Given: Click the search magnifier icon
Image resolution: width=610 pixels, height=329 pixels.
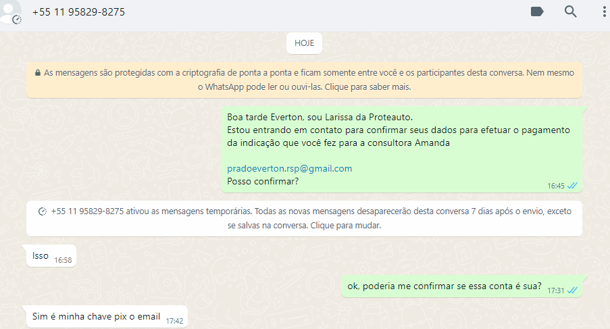Looking at the screenshot, I should point(570,11).
